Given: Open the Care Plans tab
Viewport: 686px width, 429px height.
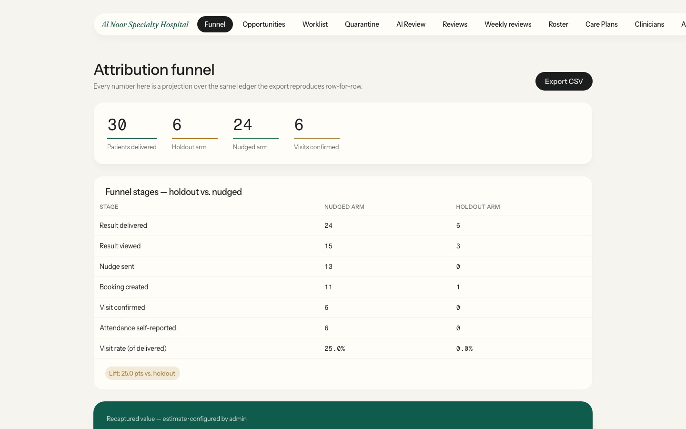Looking at the screenshot, I should point(601,24).
